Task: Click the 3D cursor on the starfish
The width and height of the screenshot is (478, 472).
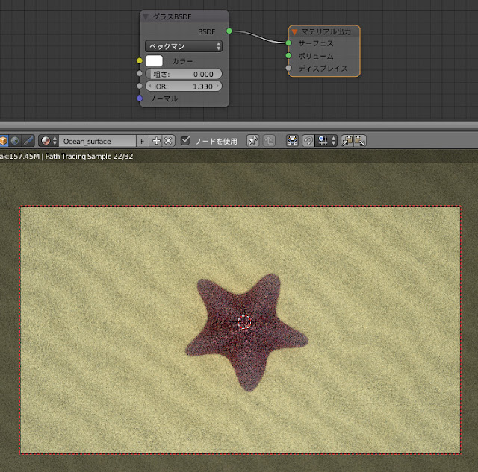Action: pyautogui.click(x=244, y=322)
